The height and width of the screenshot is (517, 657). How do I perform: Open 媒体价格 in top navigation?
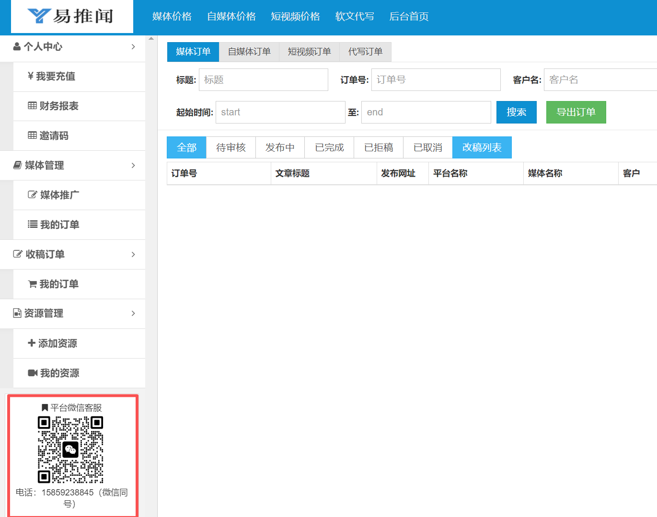(172, 16)
